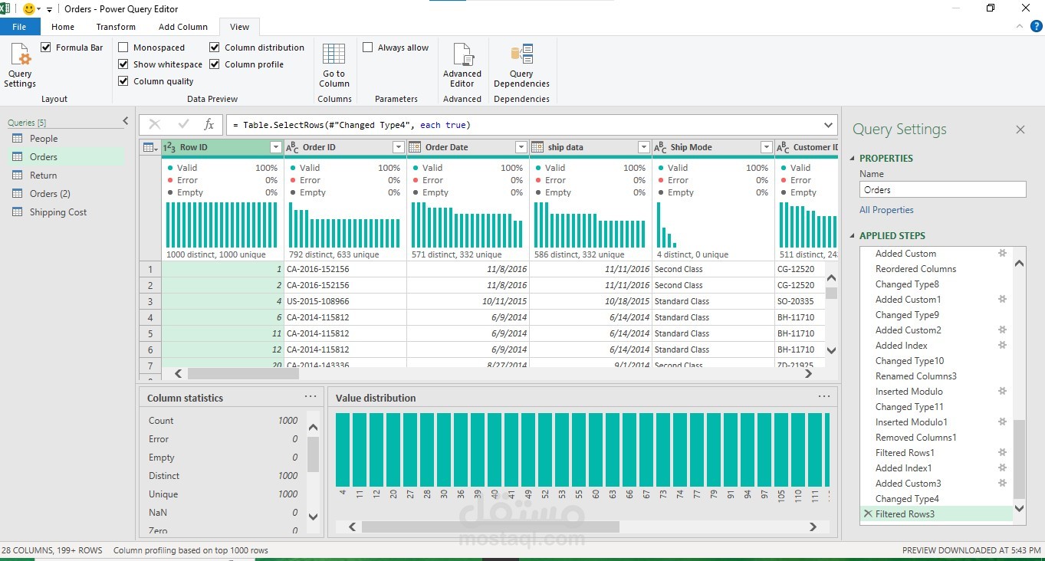Open settings gear for Added Custom step
Image resolution: width=1045 pixels, height=561 pixels.
click(x=1002, y=253)
